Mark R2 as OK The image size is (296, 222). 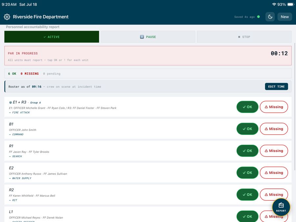(x=247, y=194)
